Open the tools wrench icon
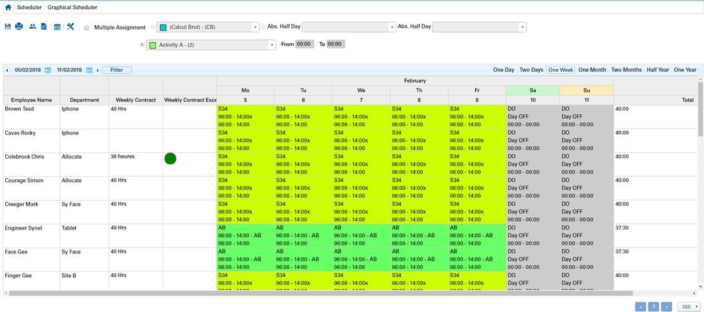 pyautogui.click(x=70, y=27)
